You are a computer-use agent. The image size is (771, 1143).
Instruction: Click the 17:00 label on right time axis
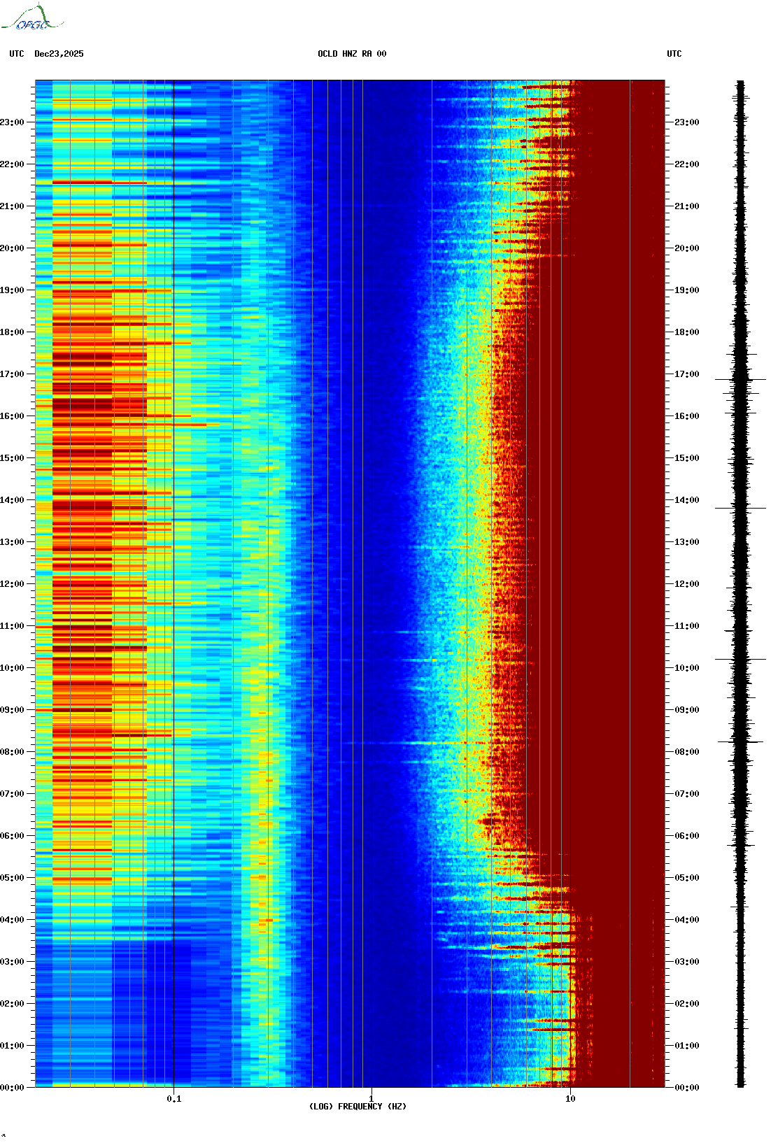(687, 374)
